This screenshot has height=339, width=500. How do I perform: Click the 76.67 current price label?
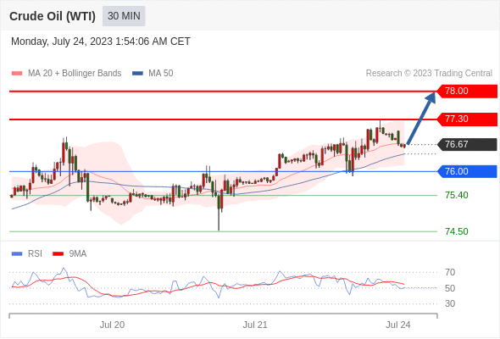point(467,144)
